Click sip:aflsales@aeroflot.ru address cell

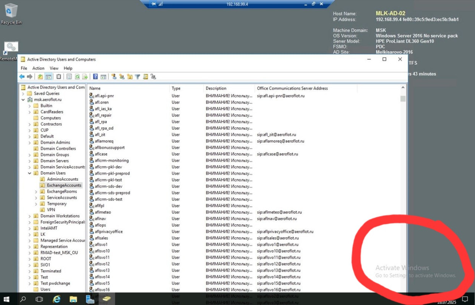[x=278, y=238]
